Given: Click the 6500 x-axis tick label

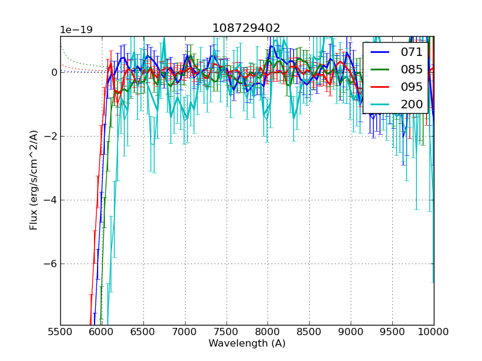Looking at the screenshot, I should [143, 332].
